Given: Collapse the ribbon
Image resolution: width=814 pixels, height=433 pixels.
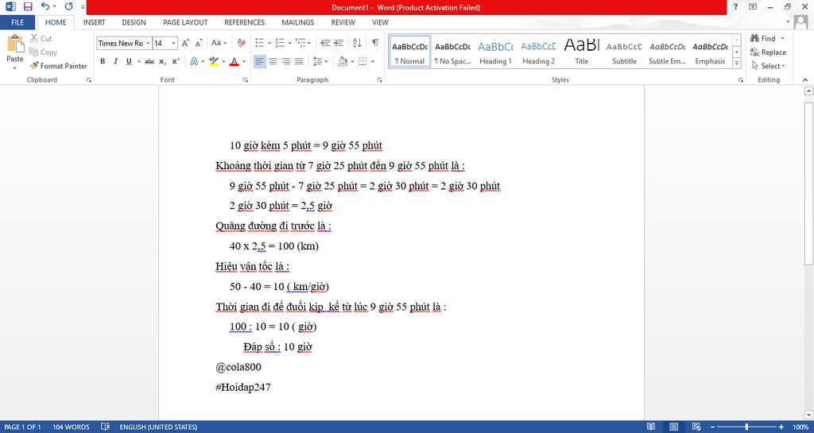Looking at the screenshot, I should point(805,80).
